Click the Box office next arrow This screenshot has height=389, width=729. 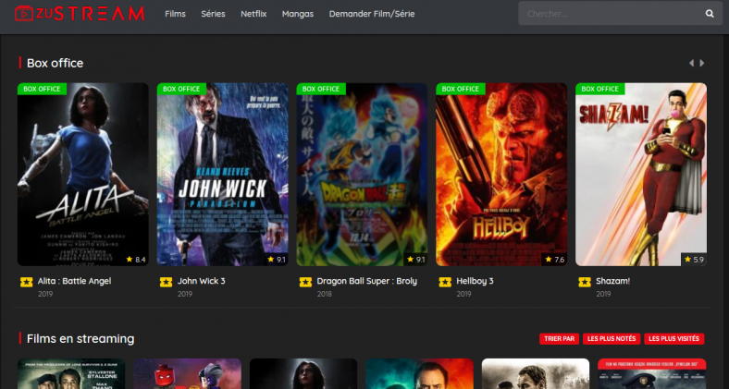click(x=702, y=63)
